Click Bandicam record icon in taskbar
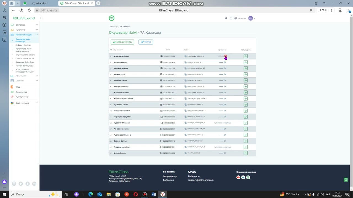This screenshot has width=353, height=198. tap(145, 194)
